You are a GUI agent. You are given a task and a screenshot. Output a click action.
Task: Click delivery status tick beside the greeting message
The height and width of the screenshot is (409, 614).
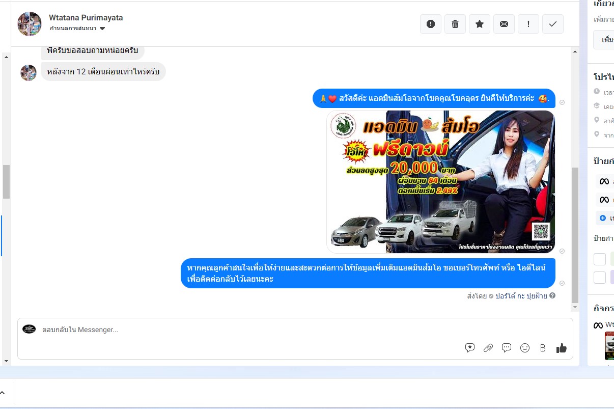coord(562,102)
